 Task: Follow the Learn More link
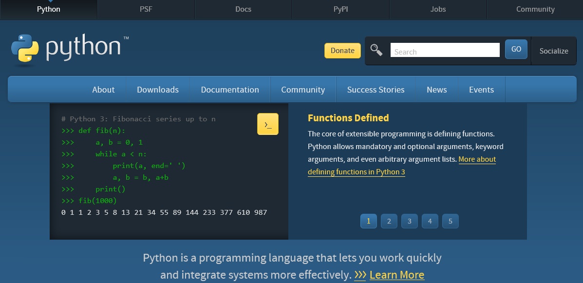[x=397, y=275]
